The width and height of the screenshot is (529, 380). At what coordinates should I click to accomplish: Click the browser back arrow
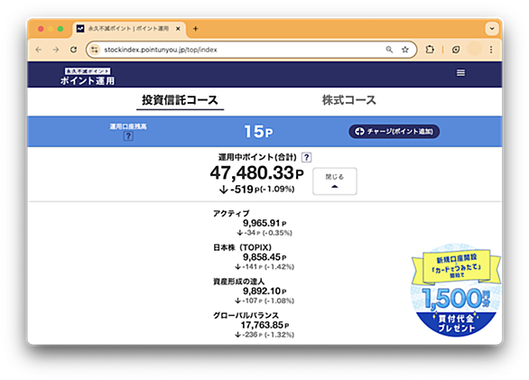[x=39, y=50]
